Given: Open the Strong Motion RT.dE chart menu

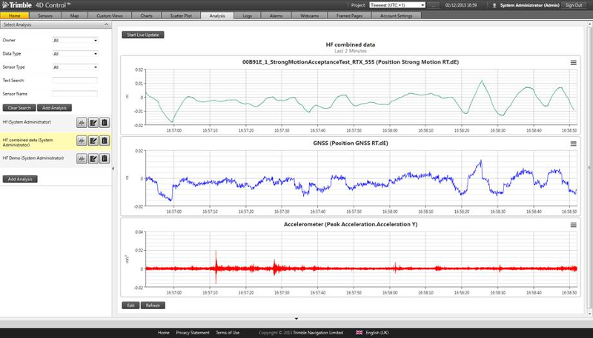Looking at the screenshot, I should click(573, 63).
